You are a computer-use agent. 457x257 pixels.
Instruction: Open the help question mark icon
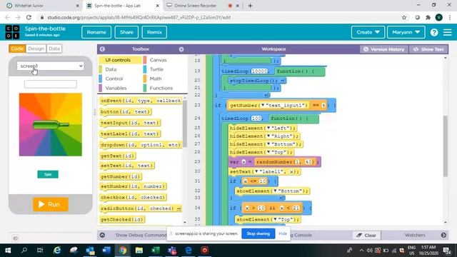click(x=434, y=32)
